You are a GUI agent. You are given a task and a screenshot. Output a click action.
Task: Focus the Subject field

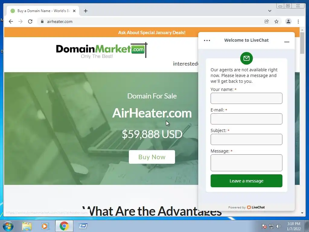pos(246,139)
